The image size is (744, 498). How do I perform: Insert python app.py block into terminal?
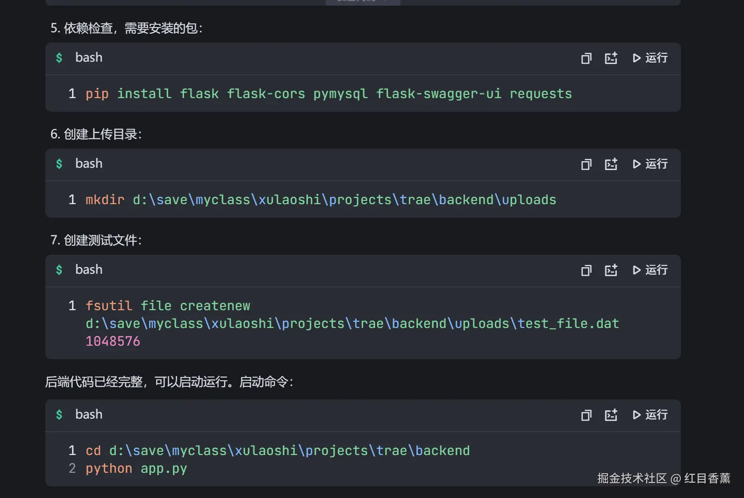[x=611, y=415]
